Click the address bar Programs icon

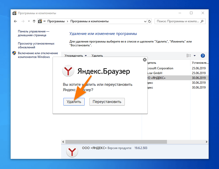tap(40, 21)
